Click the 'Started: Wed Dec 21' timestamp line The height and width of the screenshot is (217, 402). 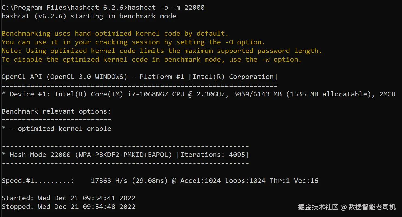tap(68, 198)
